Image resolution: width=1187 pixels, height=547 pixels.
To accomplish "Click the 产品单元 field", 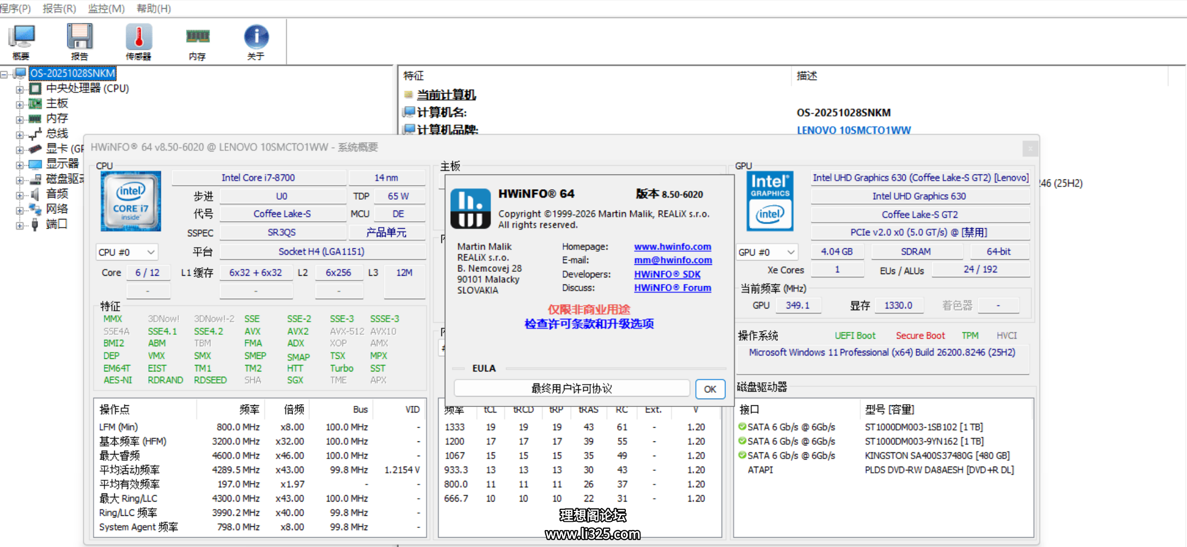I will pyautogui.click(x=386, y=232).
